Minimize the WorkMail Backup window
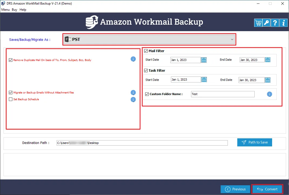 click(258, 3)
